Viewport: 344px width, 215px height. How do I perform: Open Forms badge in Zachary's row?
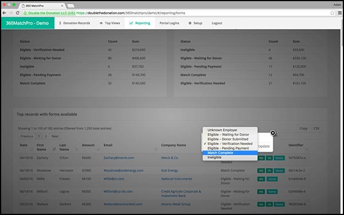coord(279,158)
